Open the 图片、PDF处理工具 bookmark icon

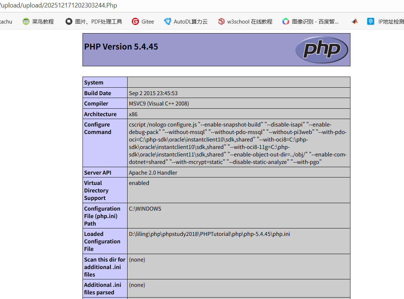(69, 21)
